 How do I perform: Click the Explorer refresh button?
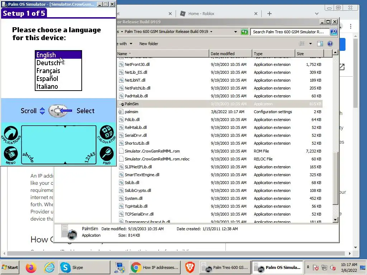tap(244, 32)
